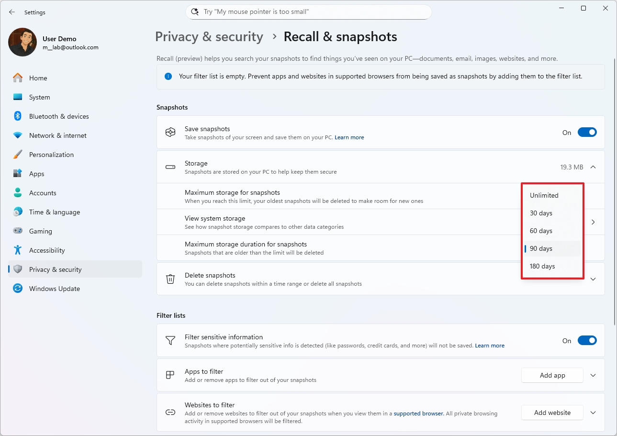The image size is (617, 436).
Task: Click the Delete snapshots trash icon
Action: [x=170, y=279]
